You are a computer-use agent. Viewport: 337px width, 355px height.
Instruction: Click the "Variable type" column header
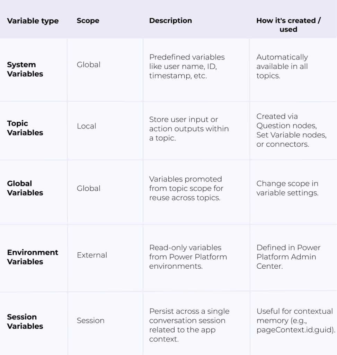click(x=33, y=21)
